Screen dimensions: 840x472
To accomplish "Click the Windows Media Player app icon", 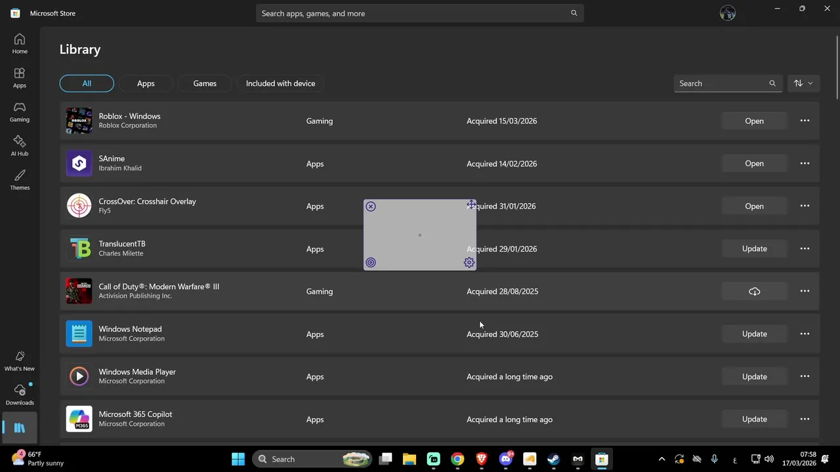I will [79, 376].
